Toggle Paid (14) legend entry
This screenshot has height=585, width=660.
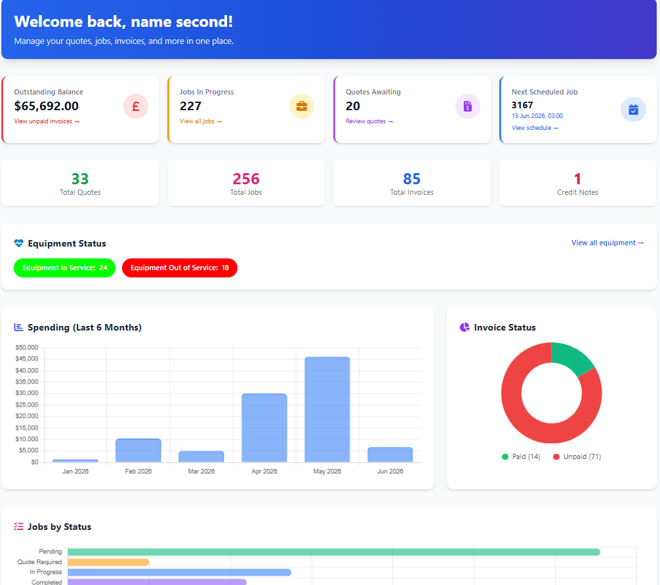point(521,456)
